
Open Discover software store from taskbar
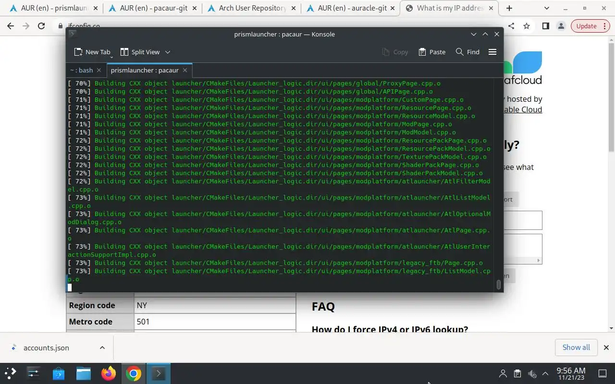click(x=59, y=373)
